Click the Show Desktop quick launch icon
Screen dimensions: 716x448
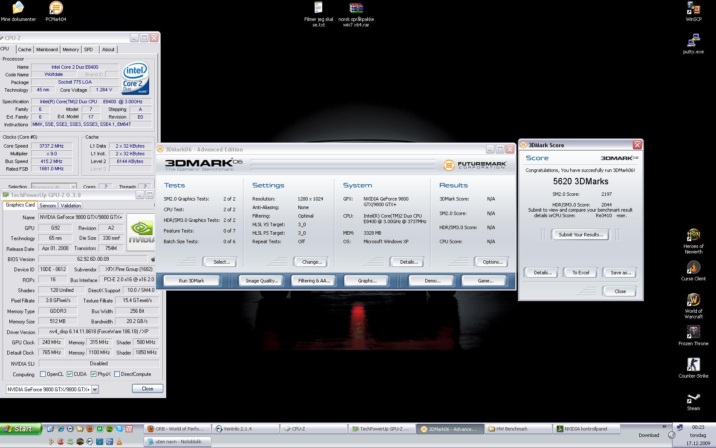pyautogui.click(x=50, y=429)
